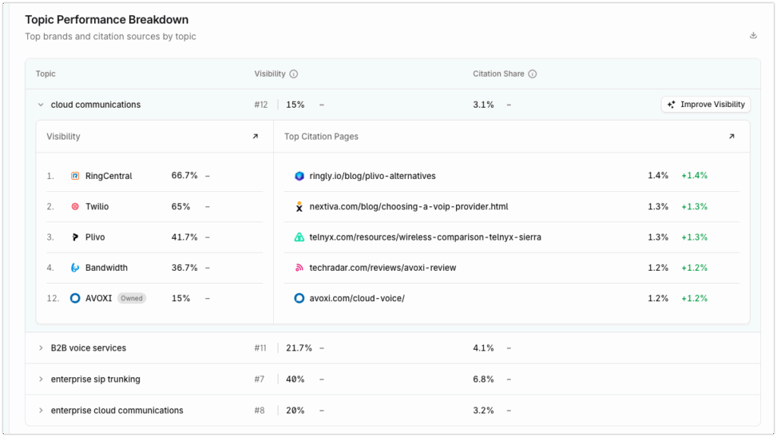777x437 pixels.
Task: Click the Citation Share info icon
Action: point(532,74)
